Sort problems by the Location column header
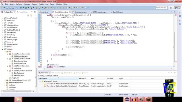 tap(112, 78)
